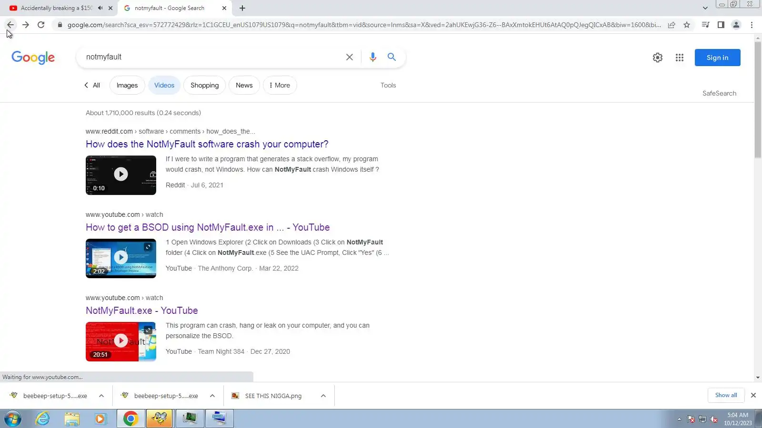Open the Reddit NotMyFault result
This screenshot has width=762, height=428.
click(207, 144)
